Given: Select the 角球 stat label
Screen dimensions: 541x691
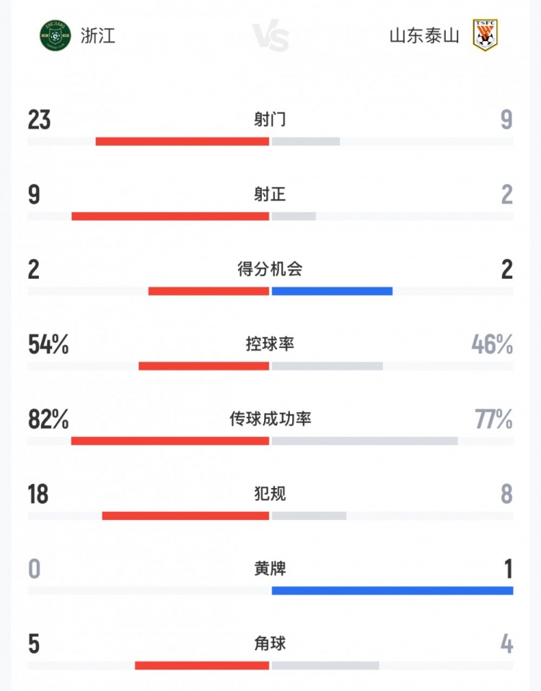Looking at the screenshot, I should (x=270, y=643).
